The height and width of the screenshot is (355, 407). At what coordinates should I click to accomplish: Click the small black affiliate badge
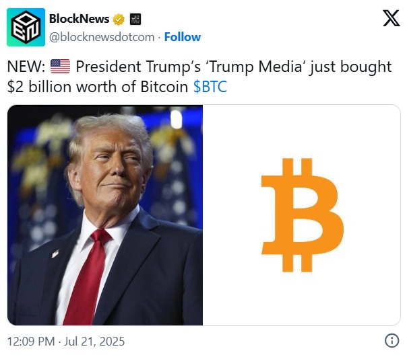point(135,19)
